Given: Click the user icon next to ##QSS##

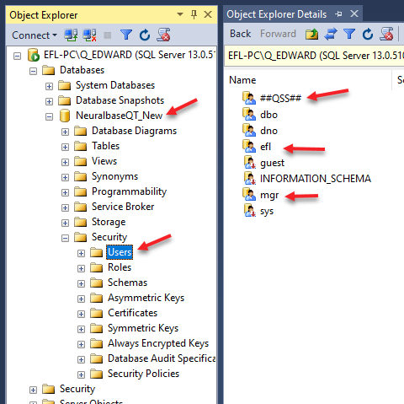Looking at the screenshot, I should (249, 98).
